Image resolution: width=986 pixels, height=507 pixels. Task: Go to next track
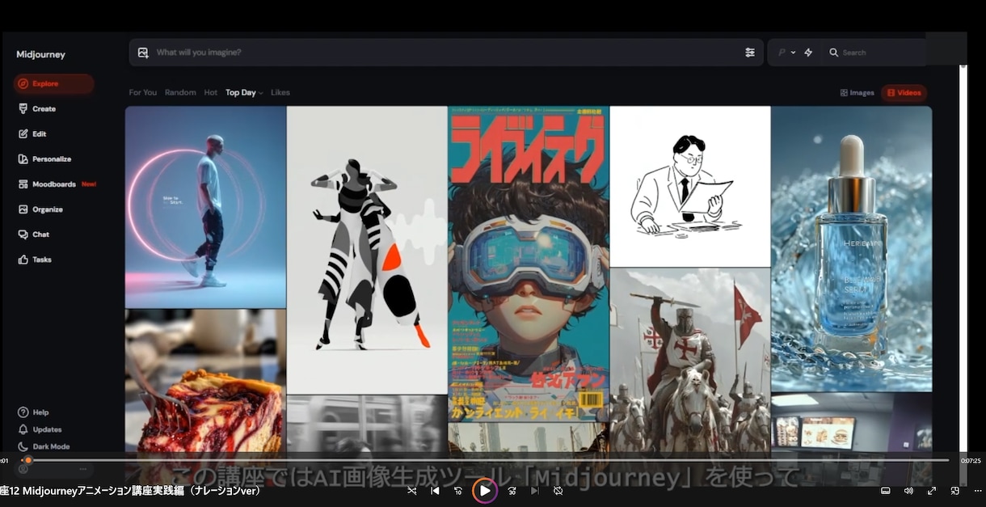[534, 490]
